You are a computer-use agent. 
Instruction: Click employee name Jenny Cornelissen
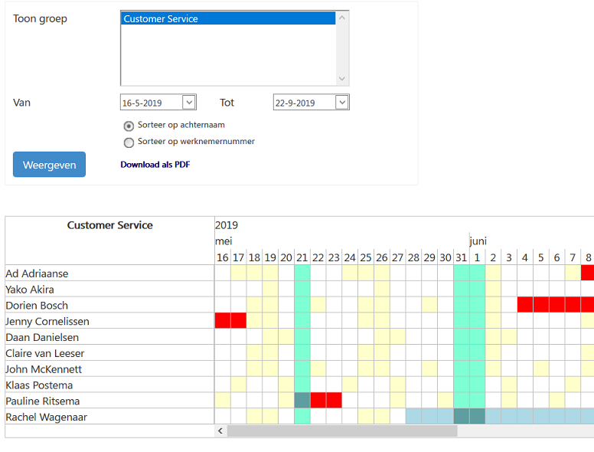click(47, 321)
